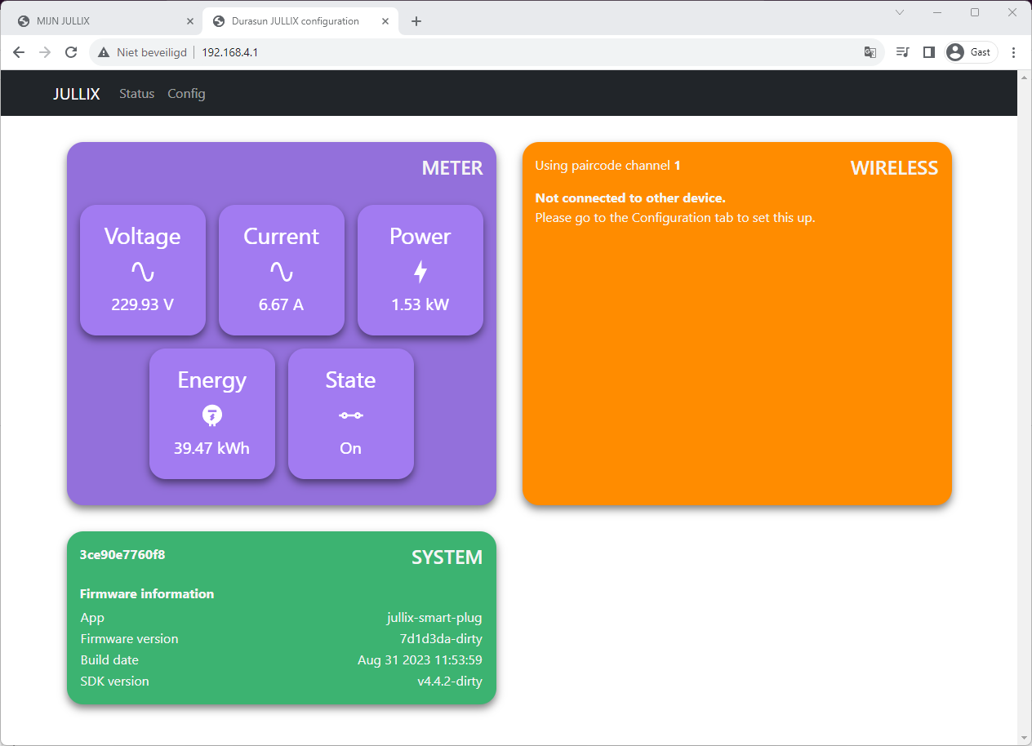Click the jullix-smart-plug app value
Viewport: 1032px width, 746px height.
coord(434,618)
